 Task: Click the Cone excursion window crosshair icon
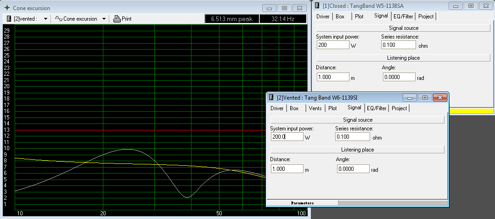tap(7, 8)
